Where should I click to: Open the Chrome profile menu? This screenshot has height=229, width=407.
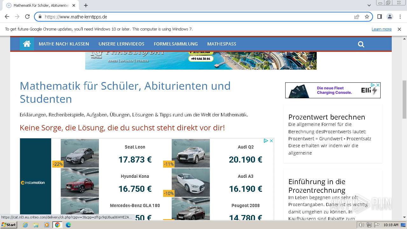coord(390,17)
